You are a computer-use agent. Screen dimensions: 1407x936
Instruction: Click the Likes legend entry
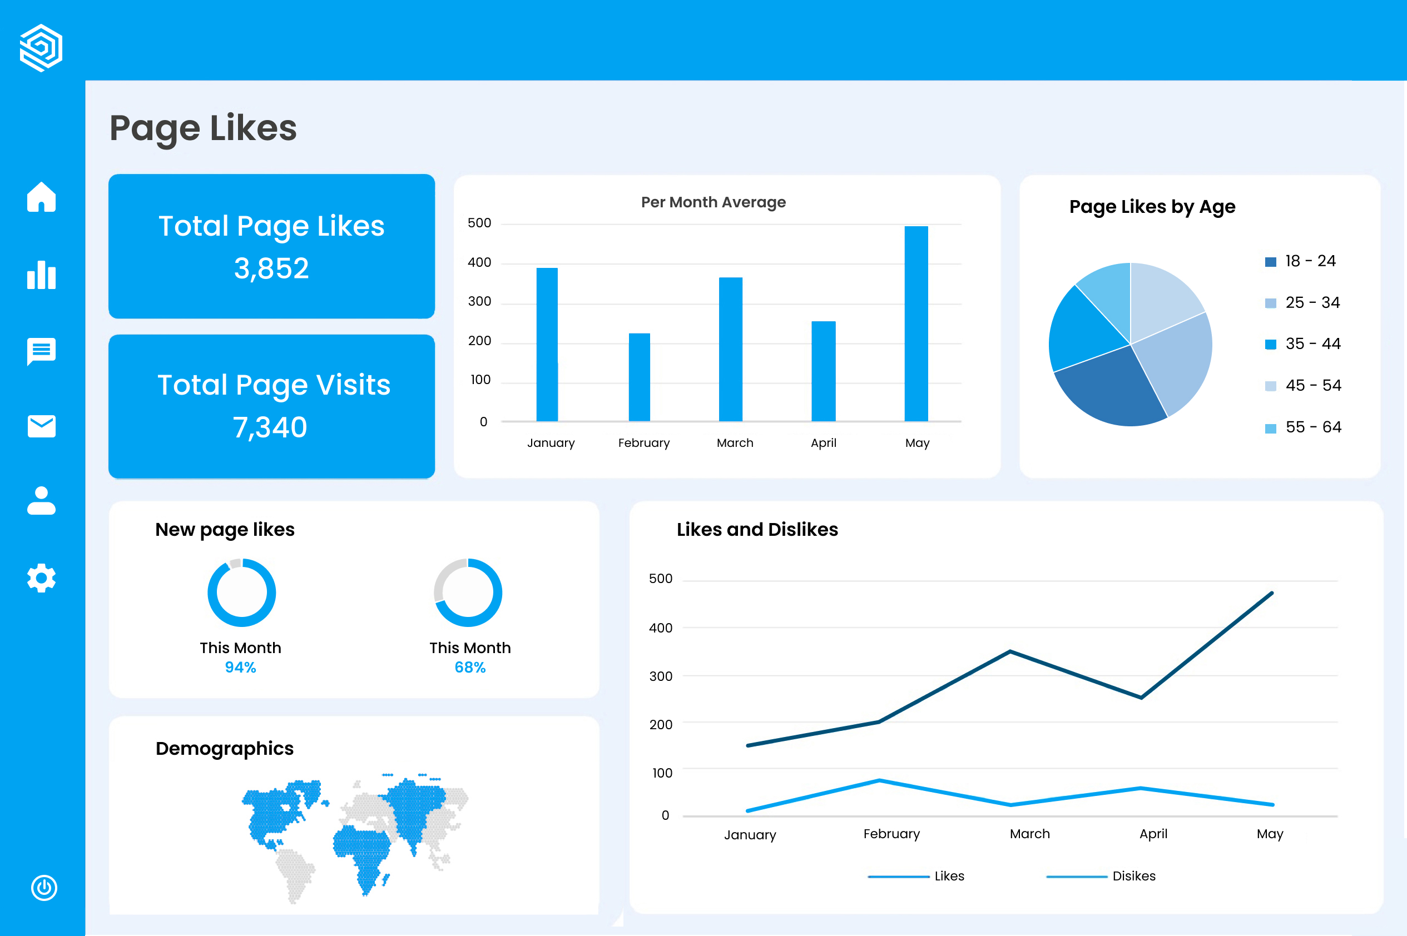(916, 876)
